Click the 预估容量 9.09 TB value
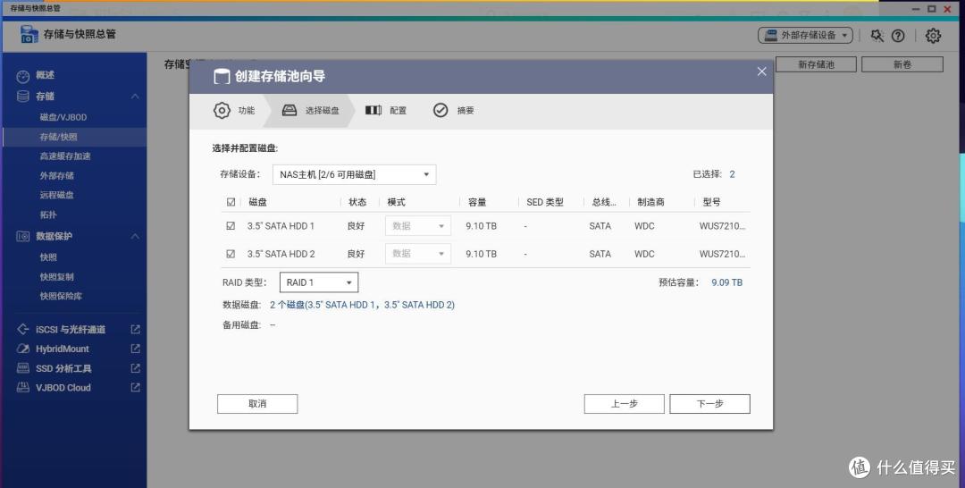Viewport: 965px width, 488px height. [726, 282]
